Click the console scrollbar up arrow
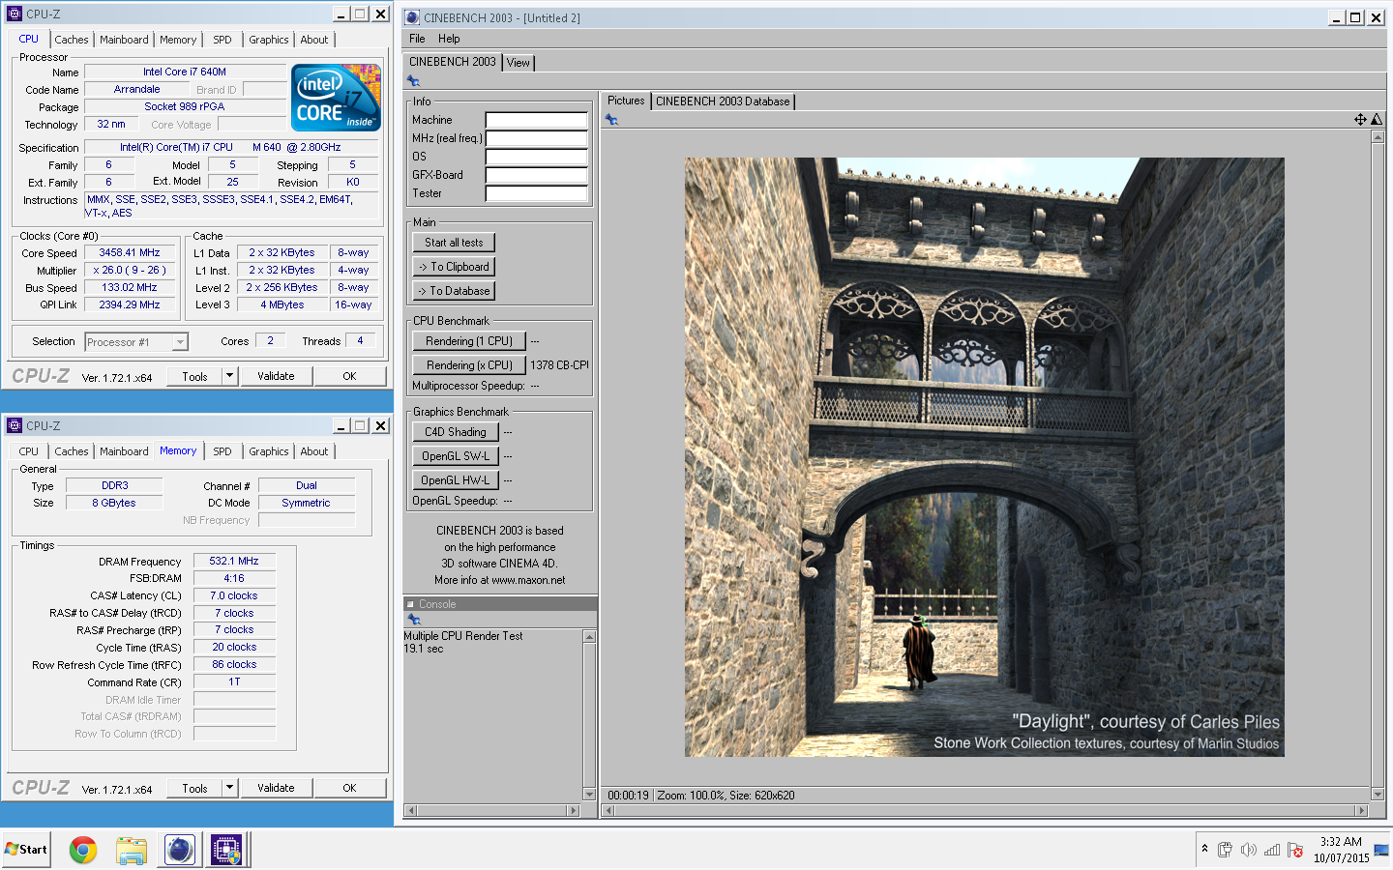1393x870 pixels. pyautogui.click(x=589, y=637)
